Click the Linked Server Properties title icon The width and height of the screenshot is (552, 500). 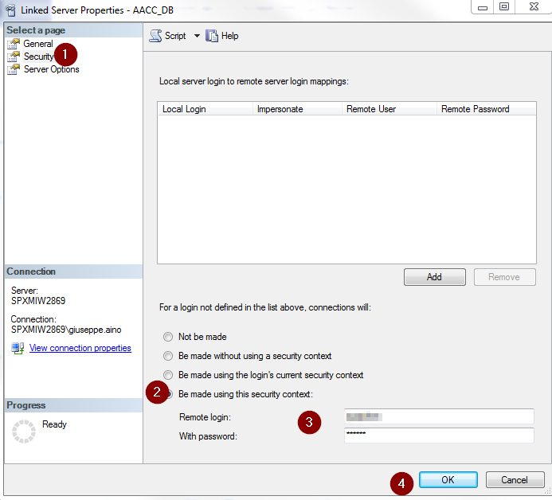pyautogui.click(x=10, y=10)
